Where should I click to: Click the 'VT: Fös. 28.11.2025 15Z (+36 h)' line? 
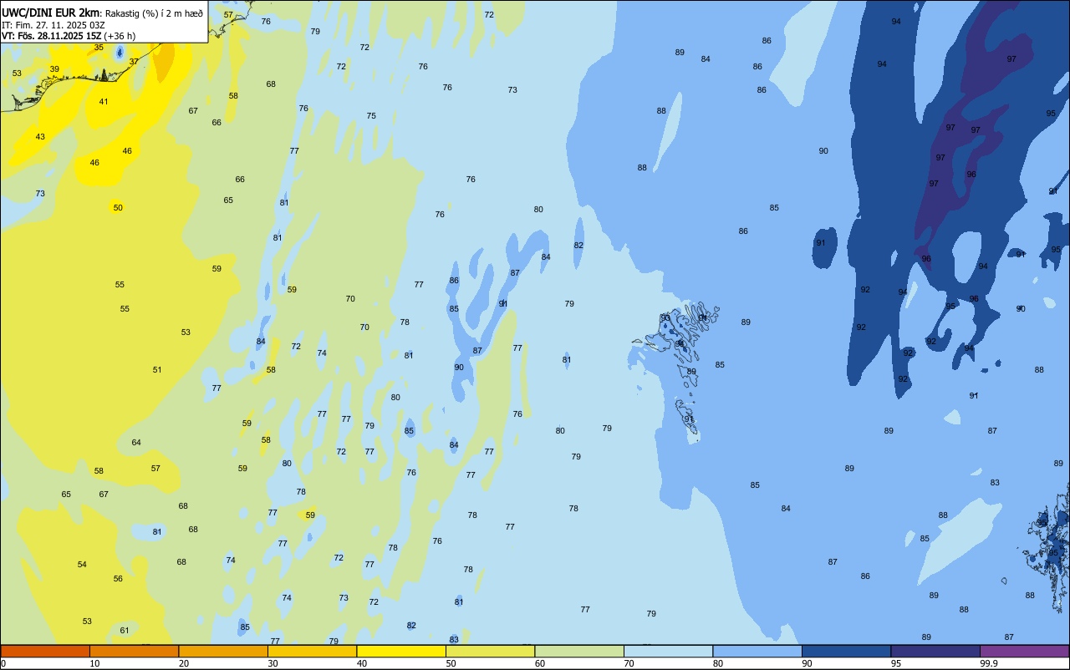click(x=69, y=36)
